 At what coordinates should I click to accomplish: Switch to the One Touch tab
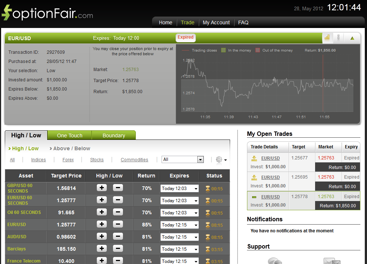(x=69, y=135)
